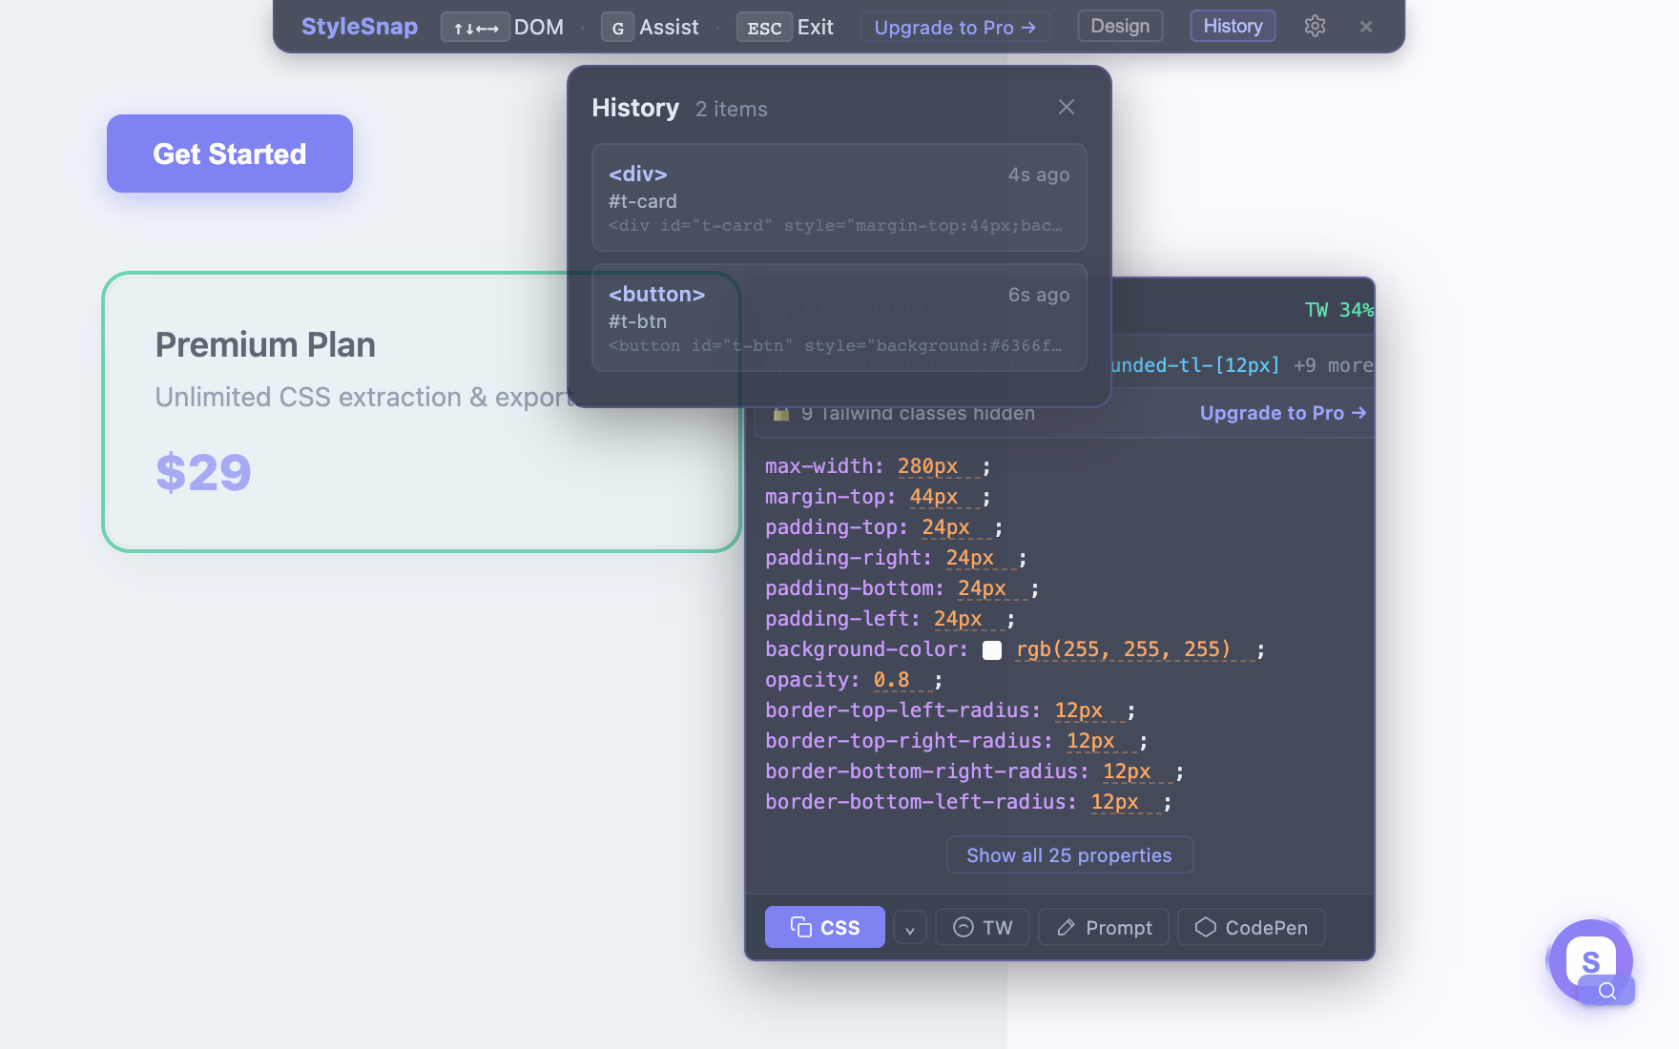Viewport: 1679px width, 1049px height.
Task: Close the History panel
Action: click(1067, 108)
